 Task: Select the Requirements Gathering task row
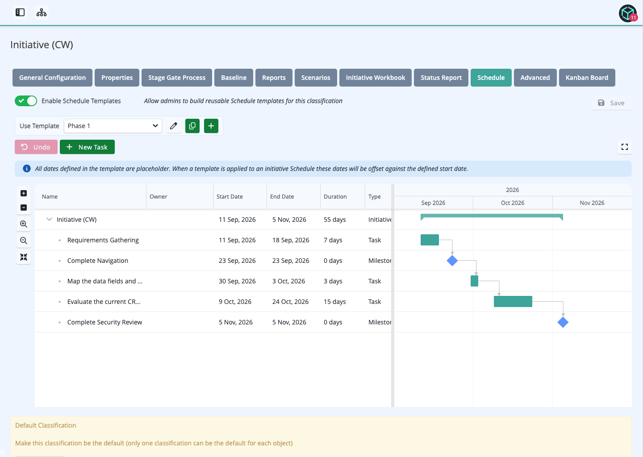pos(213,240)
